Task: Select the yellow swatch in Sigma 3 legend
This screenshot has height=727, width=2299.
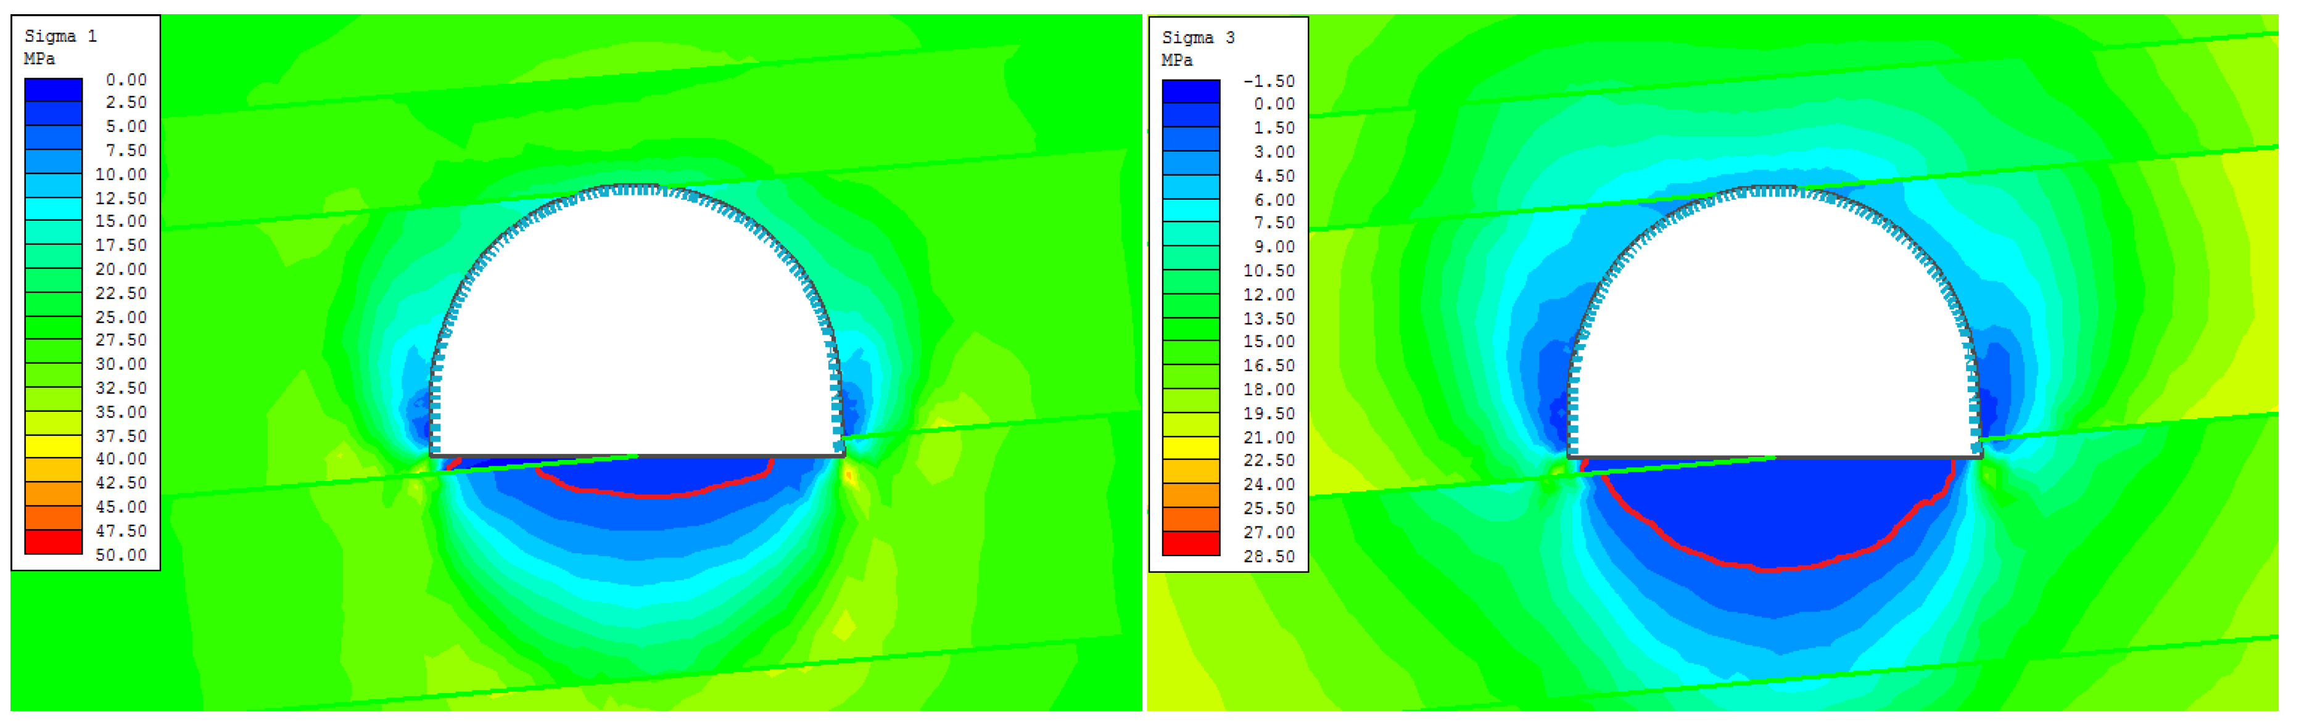Action: (1191, 448)
